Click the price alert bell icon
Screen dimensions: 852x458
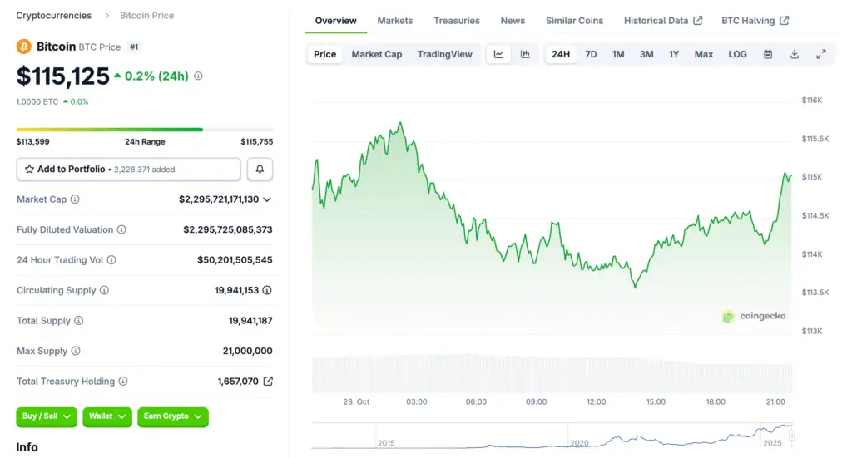click(x=260, y=169)
